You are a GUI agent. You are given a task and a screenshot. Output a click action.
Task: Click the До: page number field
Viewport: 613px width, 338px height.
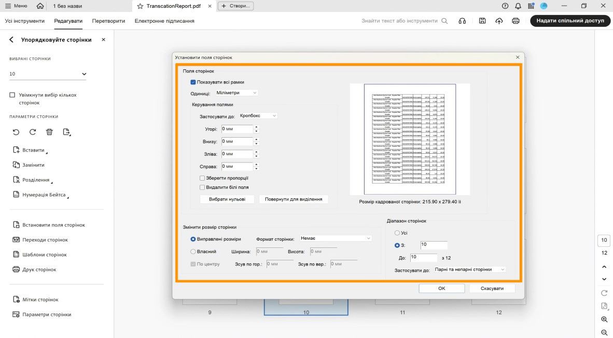coord(423,257)
